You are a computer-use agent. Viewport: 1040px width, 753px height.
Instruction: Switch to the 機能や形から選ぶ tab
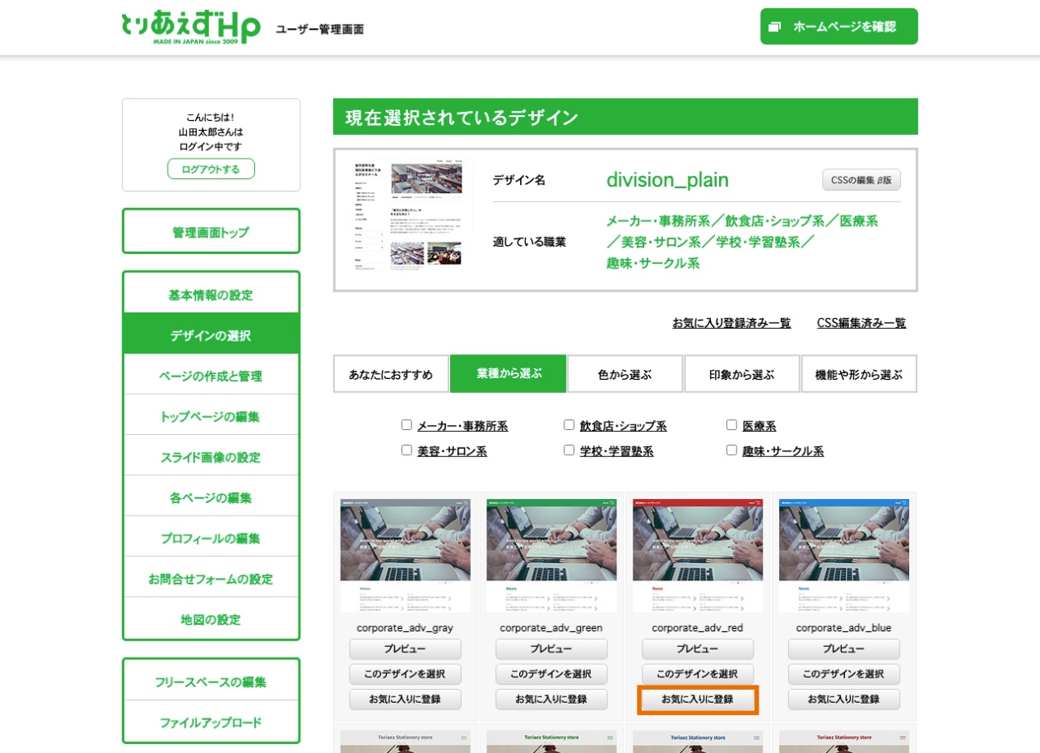coord(859,373)
